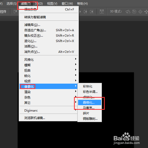Open the 窗口(W) menu

click(67, 4)
